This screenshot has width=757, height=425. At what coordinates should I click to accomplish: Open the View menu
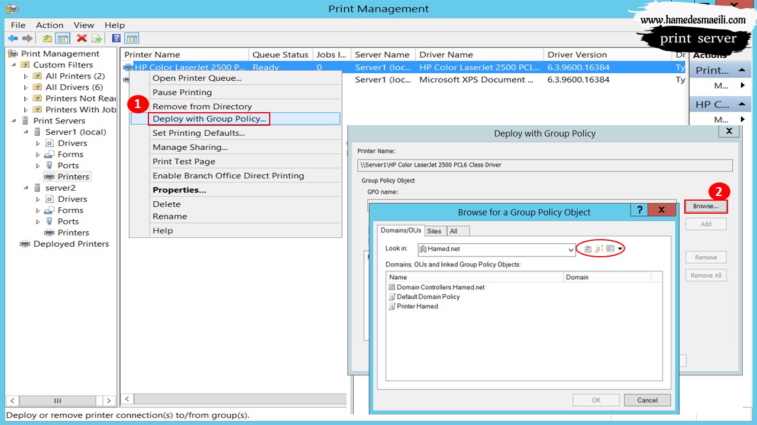[84, 25]
